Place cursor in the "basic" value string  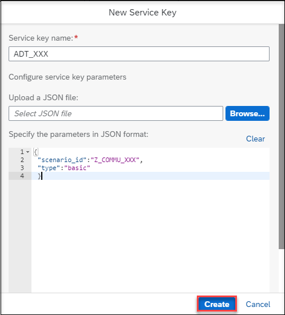(77, 168)
